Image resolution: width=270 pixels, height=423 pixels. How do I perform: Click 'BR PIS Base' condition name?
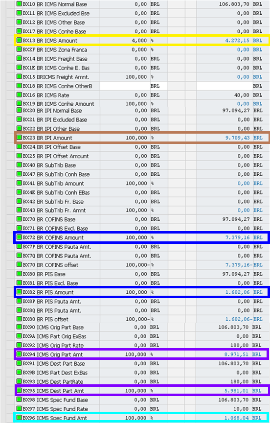[51, 274]
